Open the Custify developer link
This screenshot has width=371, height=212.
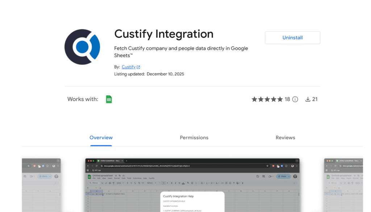point(129,67)
